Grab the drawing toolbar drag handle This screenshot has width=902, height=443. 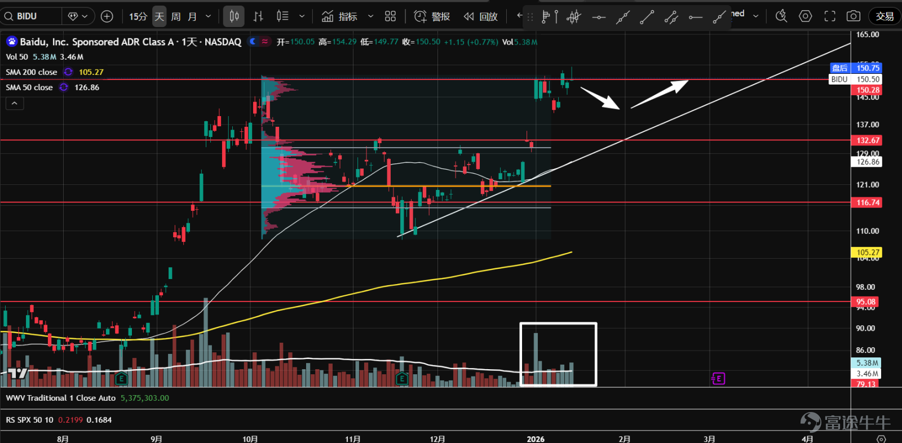(530, 17)
